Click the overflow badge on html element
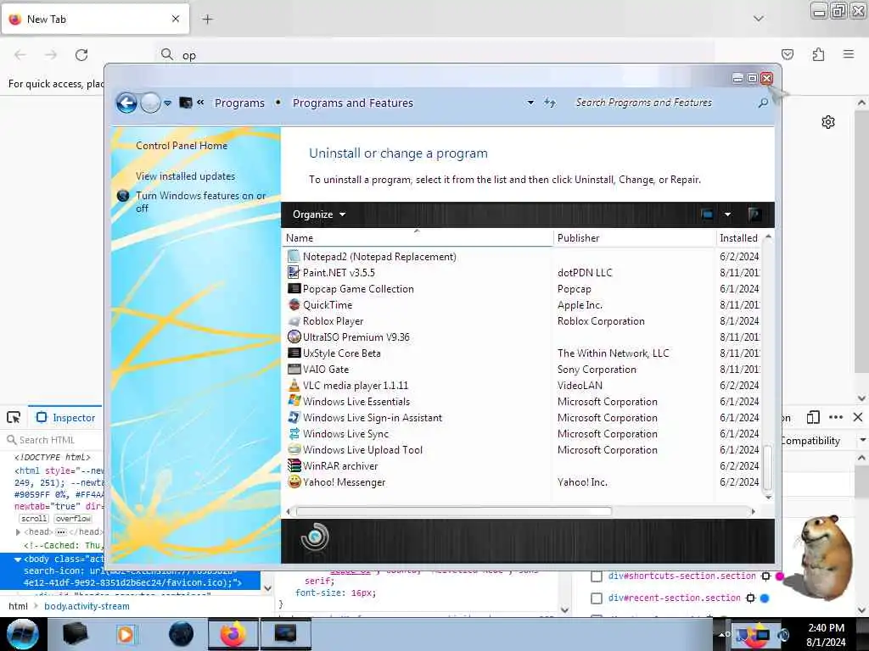This screenshot has height=651, width=869. [x=73, y=519]
